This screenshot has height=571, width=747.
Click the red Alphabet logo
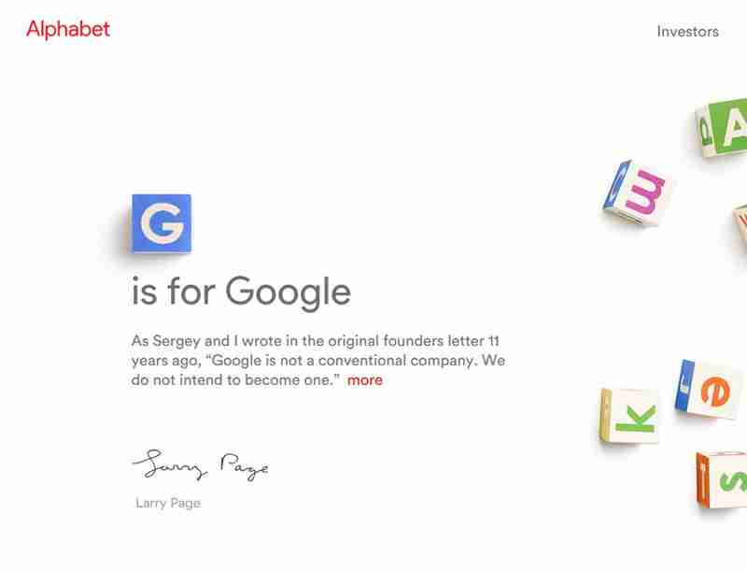tap(68, 30)
